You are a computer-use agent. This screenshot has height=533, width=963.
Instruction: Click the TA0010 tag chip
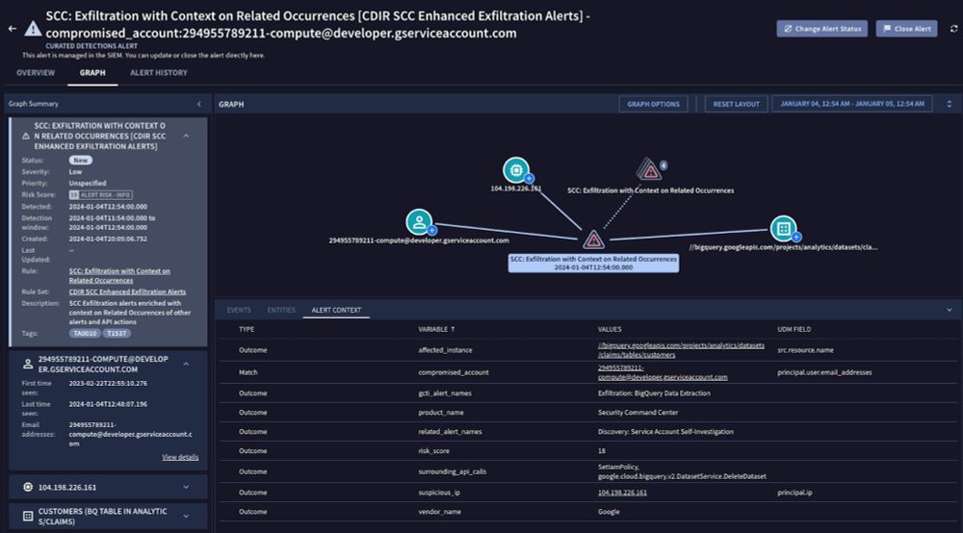[x=84, y=334]
